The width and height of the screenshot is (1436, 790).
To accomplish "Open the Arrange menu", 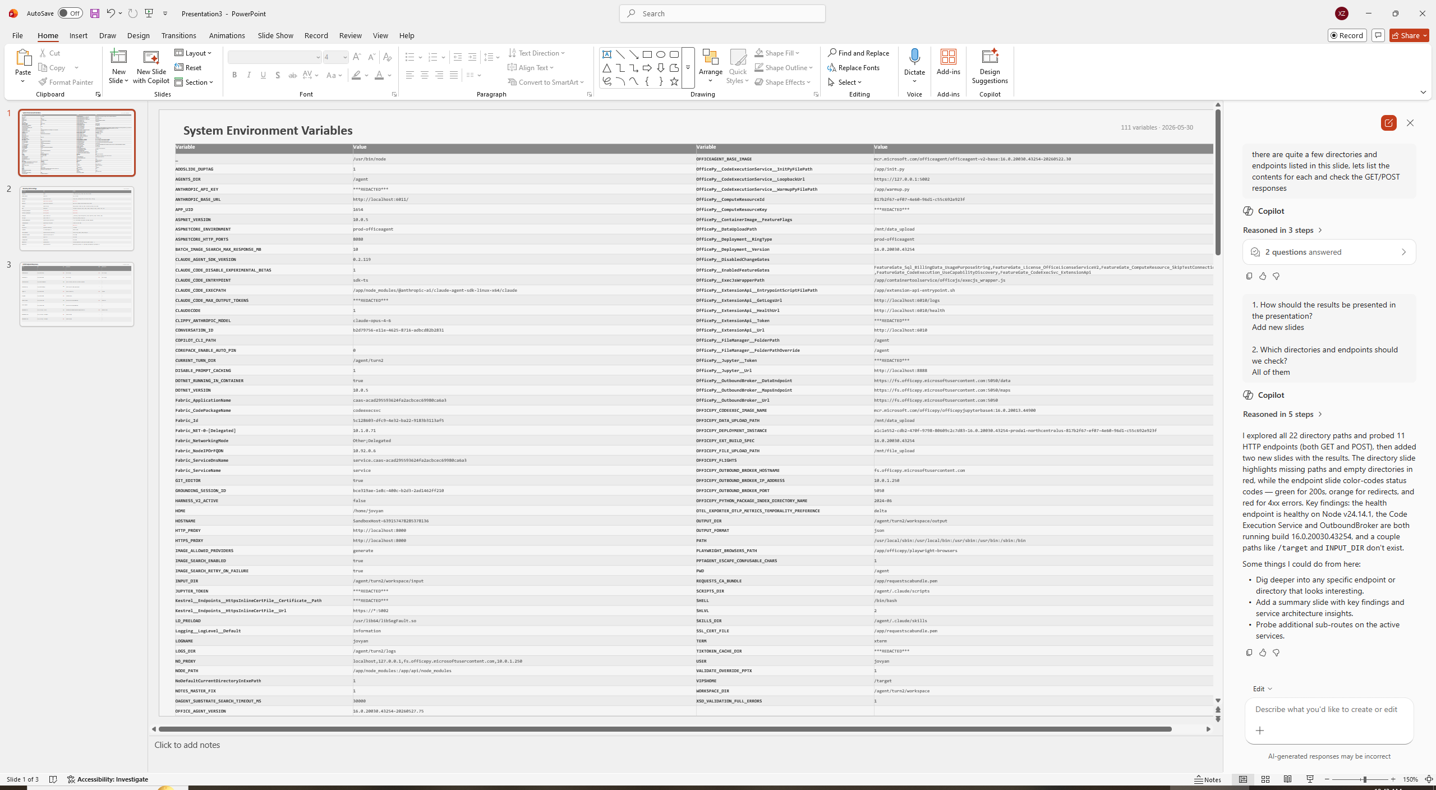I will [711, 67].
